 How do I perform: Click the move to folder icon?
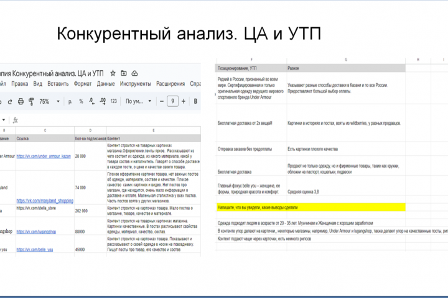(x=123, y=73)
